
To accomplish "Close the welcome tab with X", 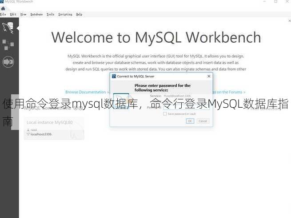I will coord(290,21).
